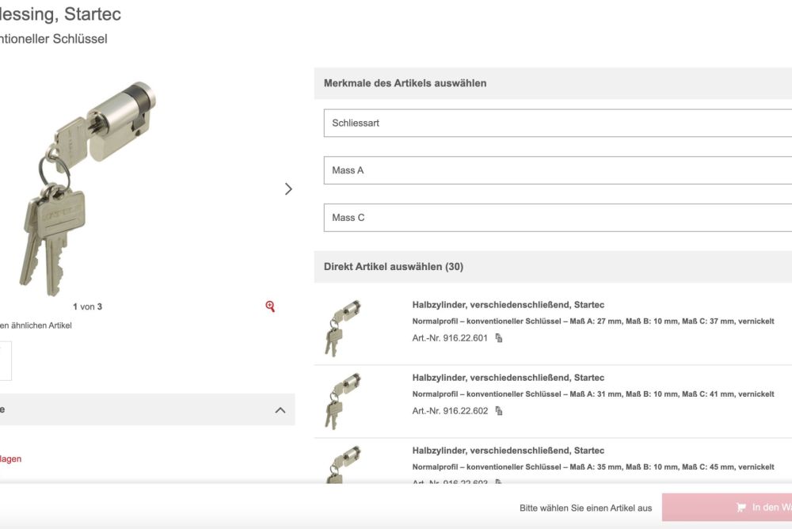Show next product image with right arrow
The width and height of the screenshot is (792, 529).
pyautogui.click(x=288, y=188)
